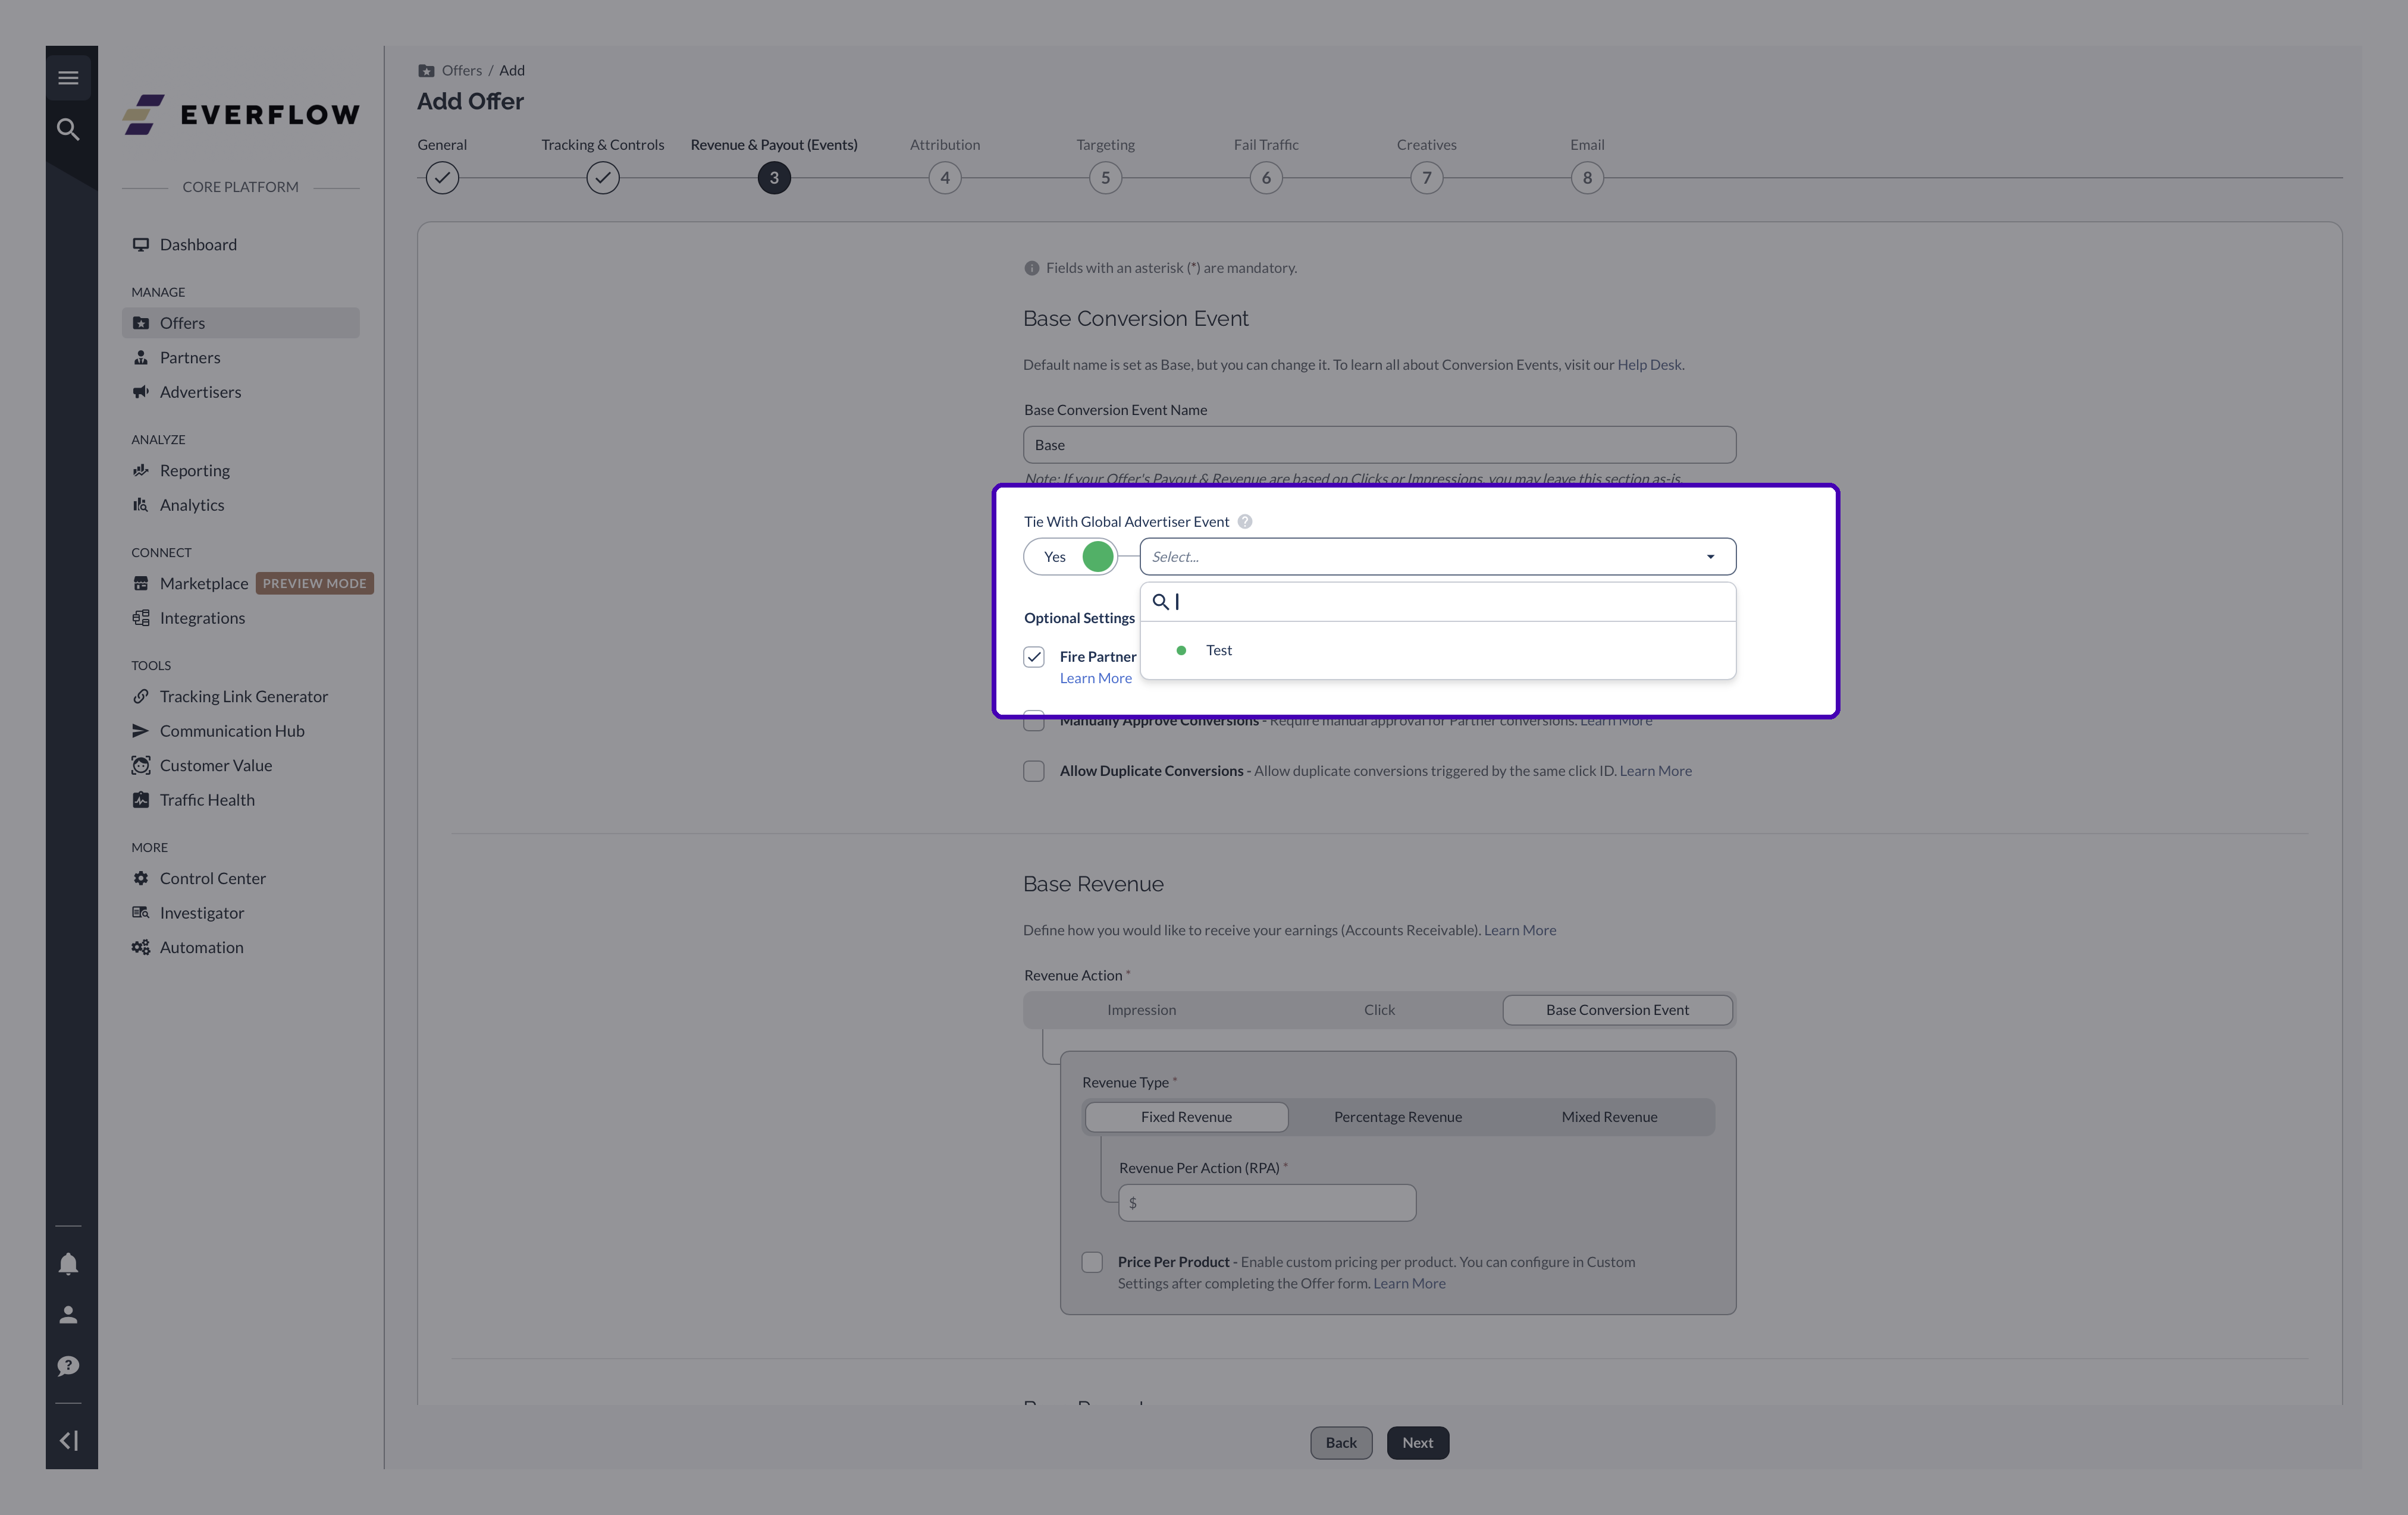The width and height of the screenshot is (2408, 1515).
Task: Jump to step 6 Fail Traffic
Action: coord(1266,178)
